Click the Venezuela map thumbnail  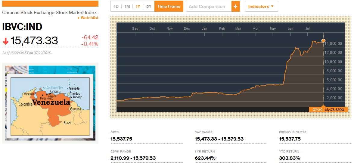click(50, 103)
